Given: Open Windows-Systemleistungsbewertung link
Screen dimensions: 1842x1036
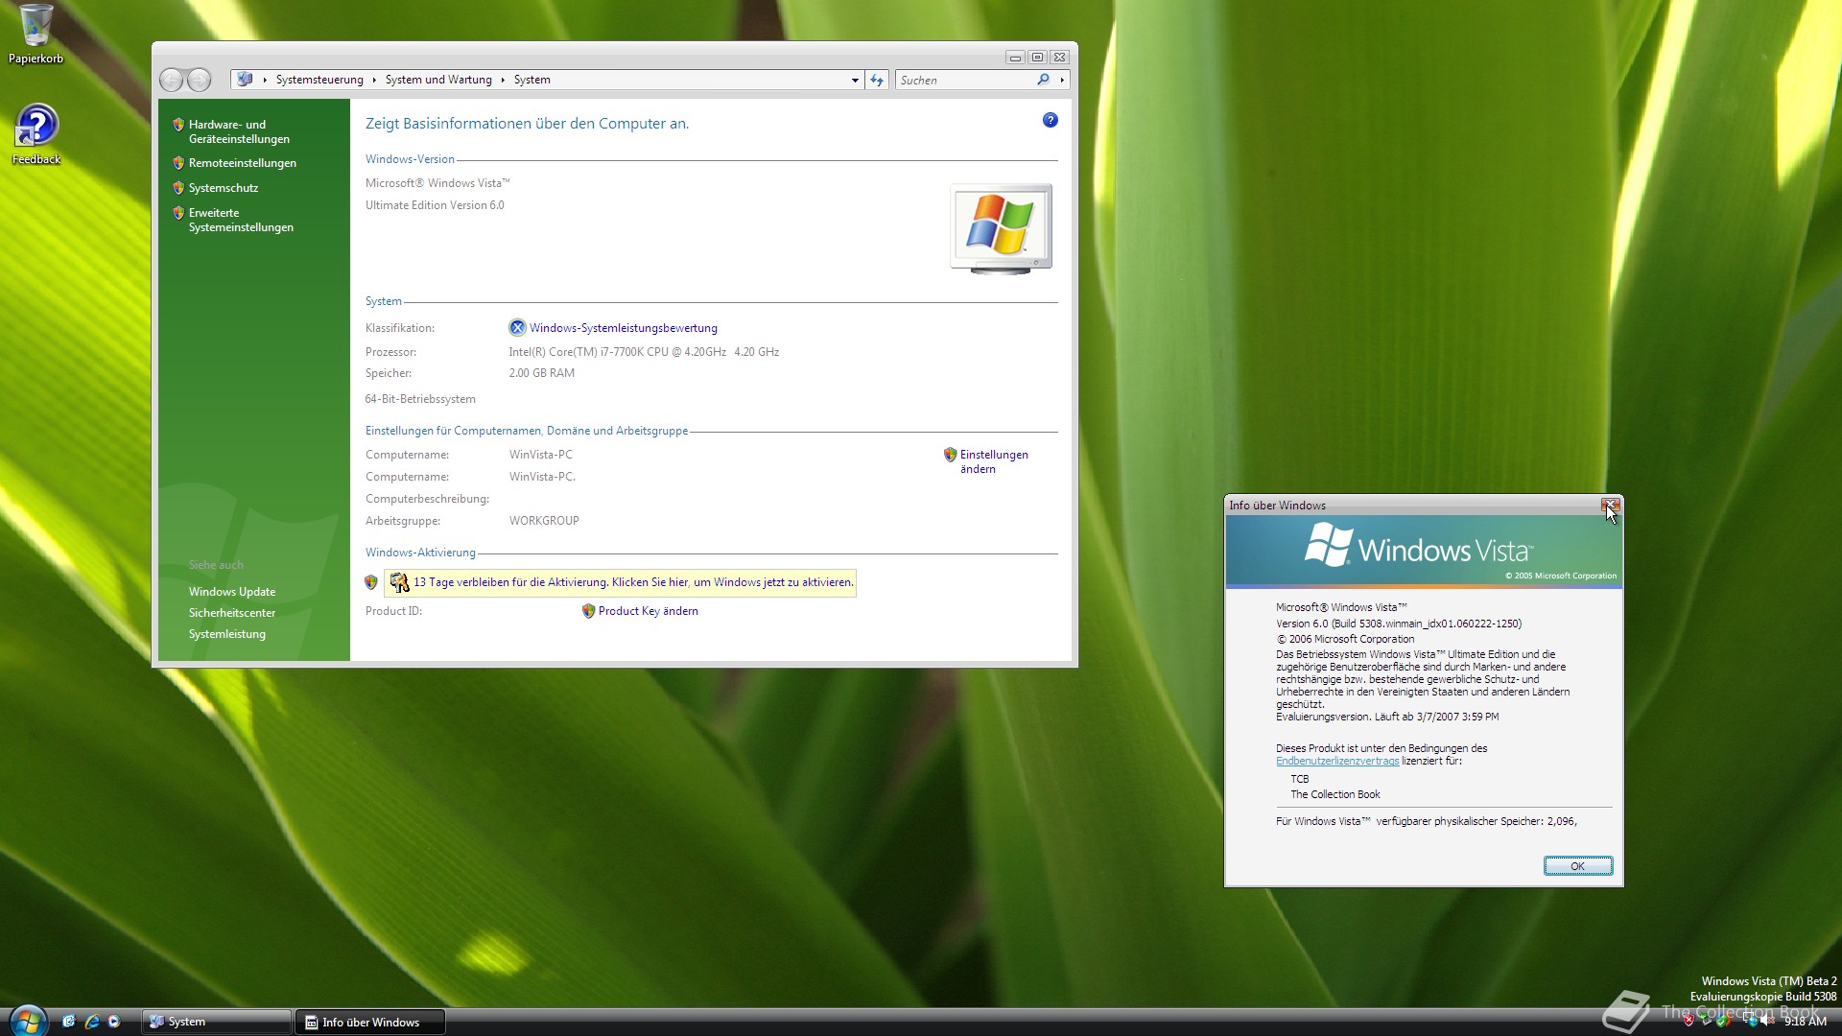Looking at the screenshot, I should point(624,328).
